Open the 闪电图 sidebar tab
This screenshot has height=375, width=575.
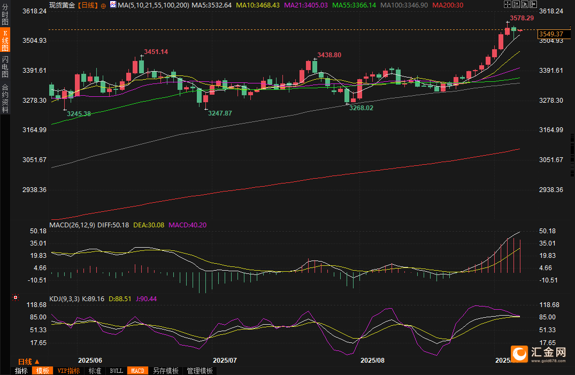pyautogui.click(x=5, y=67)
